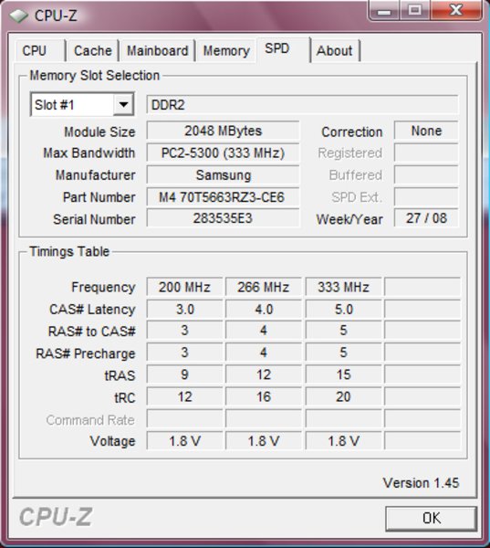This screenshot has height=548, width=490.
Task: Click the CPU-Z title bar app icon
Action: click(18, 16)
